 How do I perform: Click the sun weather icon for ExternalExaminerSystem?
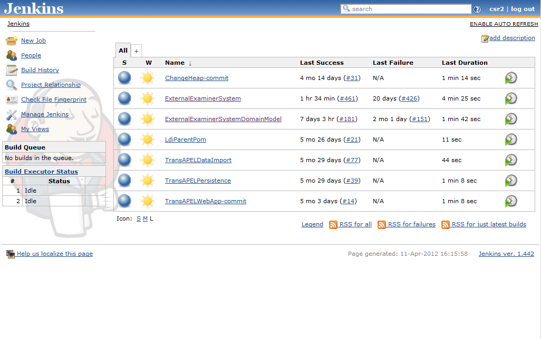[x=148, y=98]
